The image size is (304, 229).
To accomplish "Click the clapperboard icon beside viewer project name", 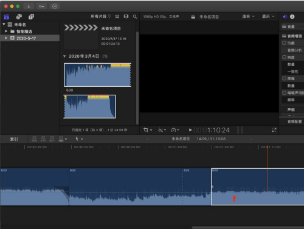I will coord(193,17).
